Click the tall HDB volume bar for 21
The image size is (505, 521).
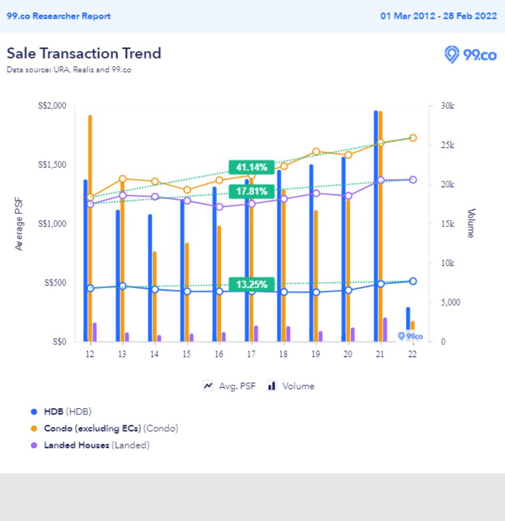375,229
